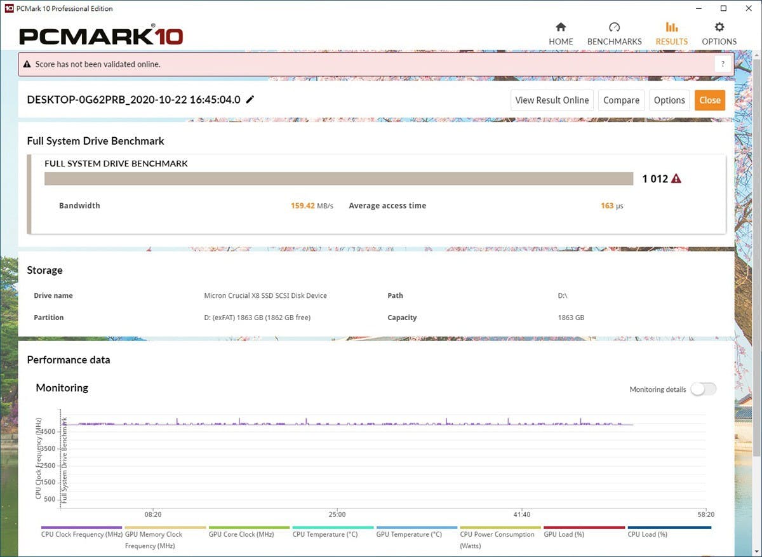This screenshot has width=762, height=557.
Task: Select the partition text D: (exFAT) 1863 GB
Action: click(x=257, y=318)
